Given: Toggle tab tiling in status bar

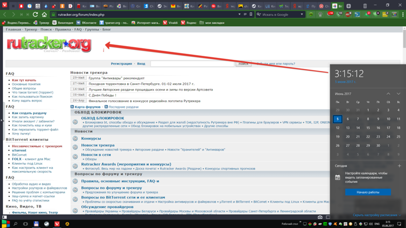Looking at the screenshot, I should (328, 217).
